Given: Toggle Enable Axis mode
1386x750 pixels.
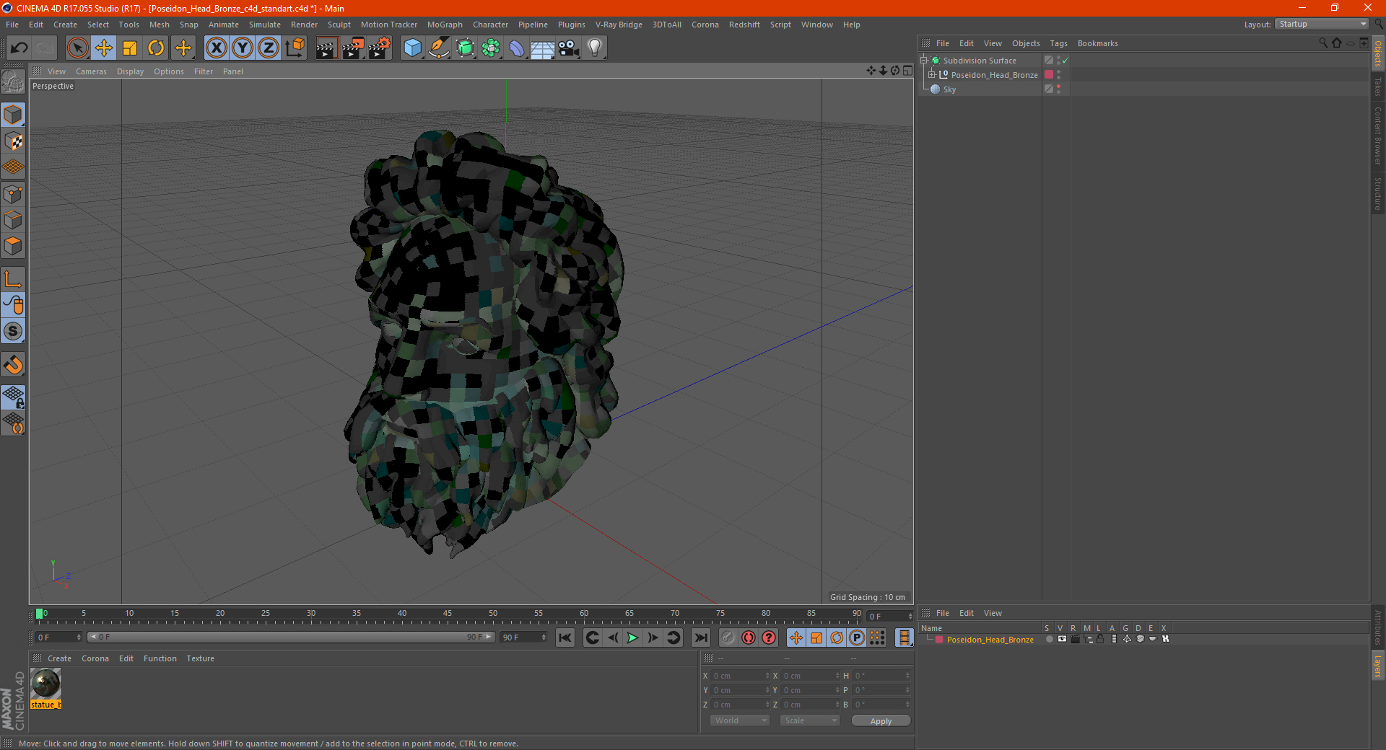Looking at the screenshot, I should (x=13, y=279).
